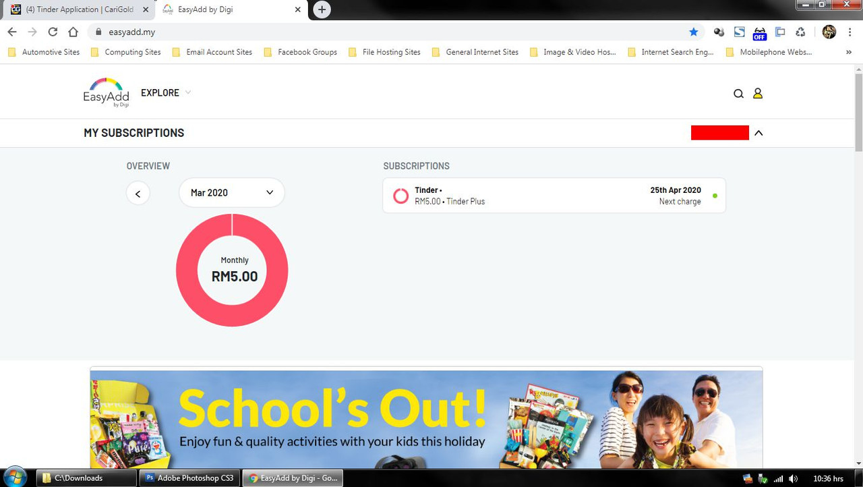Image resolution: width=863 pixels, height=487 pixels.
Task: Open Chrome three-dot menu
Action: point(850,32)
